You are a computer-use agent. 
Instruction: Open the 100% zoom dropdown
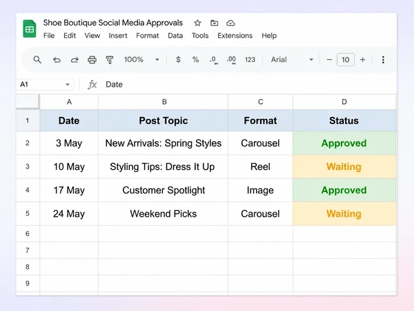141,59
